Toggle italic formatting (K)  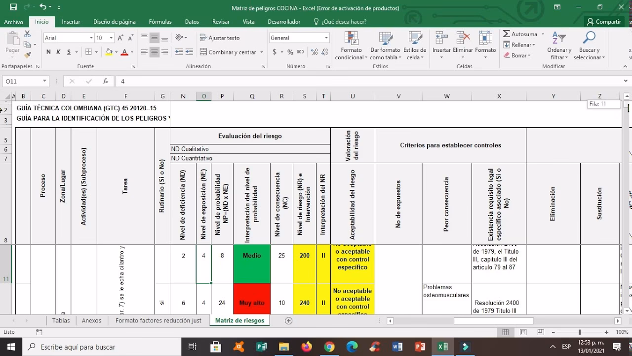pyautogui.click(x=58, y=52)
